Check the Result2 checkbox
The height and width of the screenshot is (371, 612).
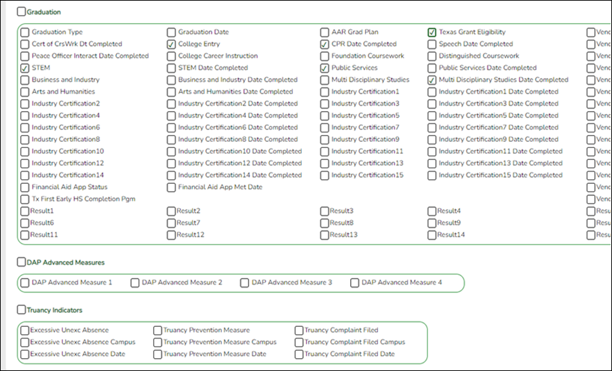172,212
